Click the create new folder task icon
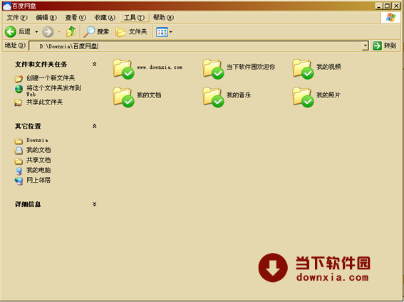Viewport: 404px width, 302px height. tap(19, 78)
